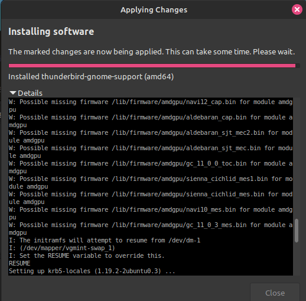Collapse the Details expander triangle
Screen dimensions: 306x301
click(13, 93)
